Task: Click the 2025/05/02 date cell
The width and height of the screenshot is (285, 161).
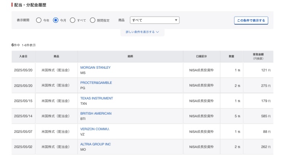Action: tap(23, 147)
